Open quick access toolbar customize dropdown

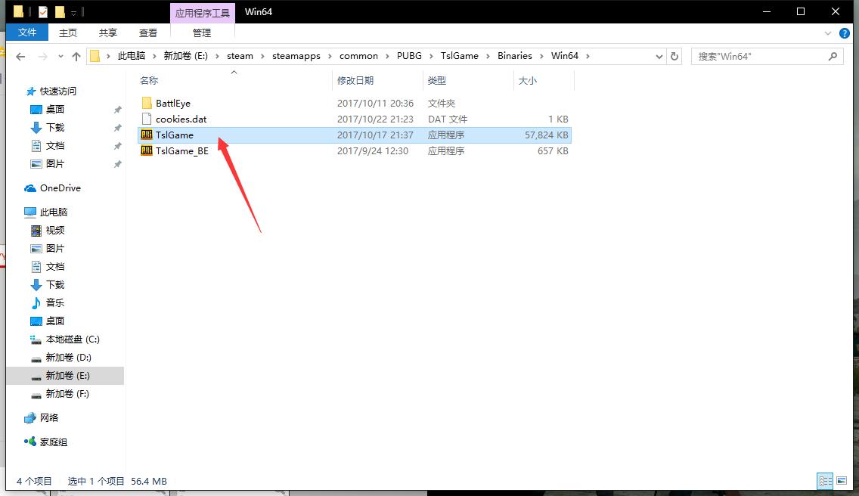[x=73, y=12]
